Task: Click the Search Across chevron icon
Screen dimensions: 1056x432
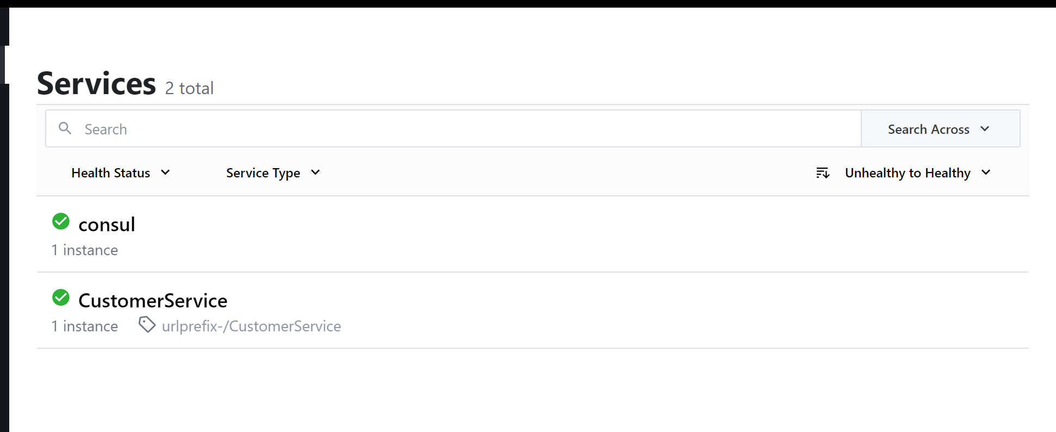Action: 985,129
